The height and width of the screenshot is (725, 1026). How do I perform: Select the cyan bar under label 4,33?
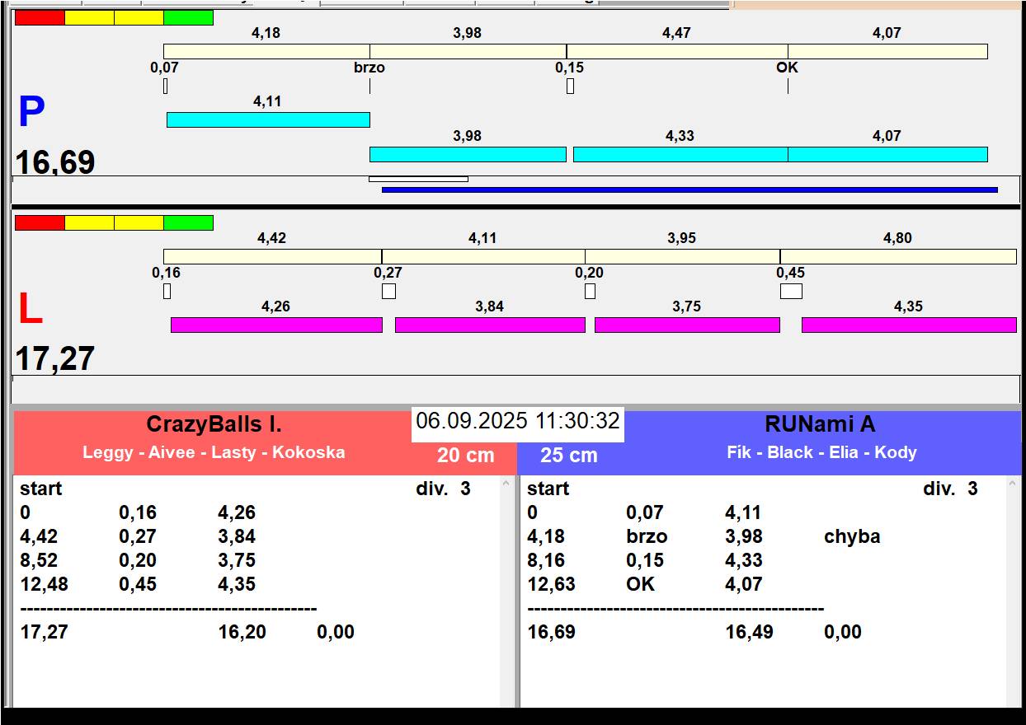point(680,154)
